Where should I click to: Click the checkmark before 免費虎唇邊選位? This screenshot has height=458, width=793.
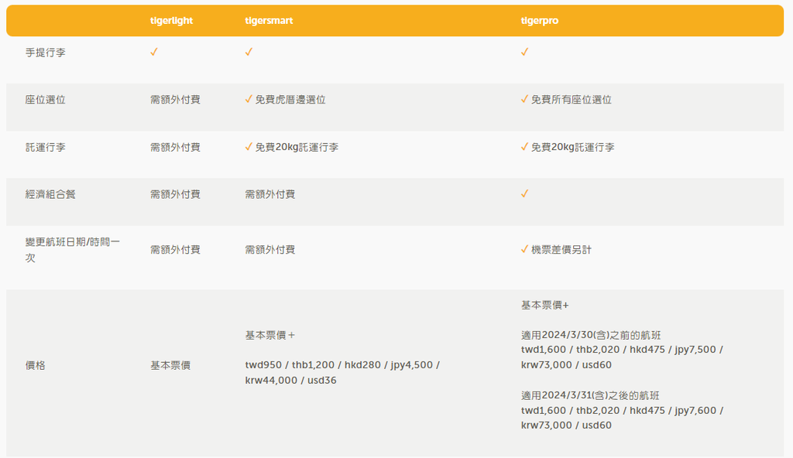[249, 99]
